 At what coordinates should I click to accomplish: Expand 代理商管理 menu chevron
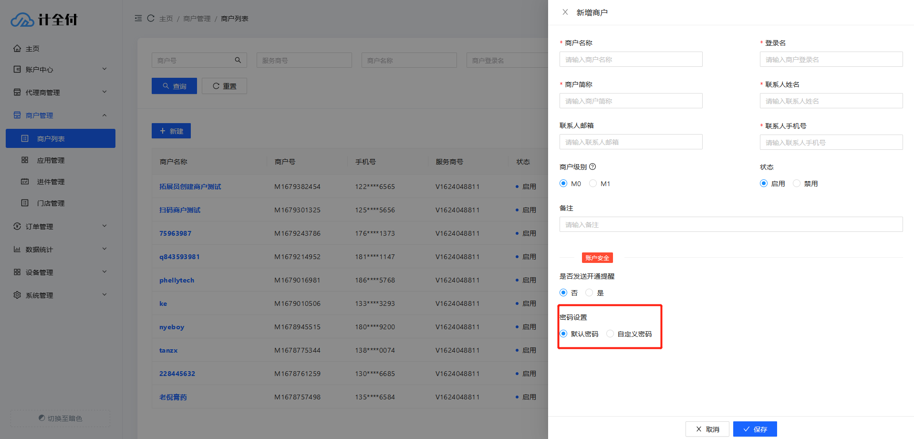[104, 92]
